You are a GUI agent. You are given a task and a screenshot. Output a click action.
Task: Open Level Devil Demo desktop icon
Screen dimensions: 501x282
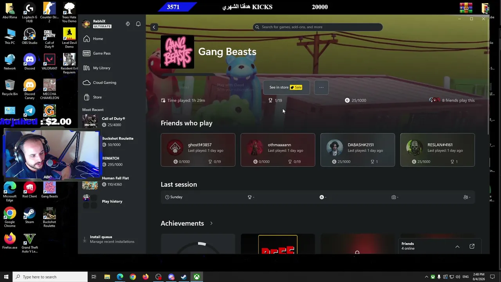(69, 39)
